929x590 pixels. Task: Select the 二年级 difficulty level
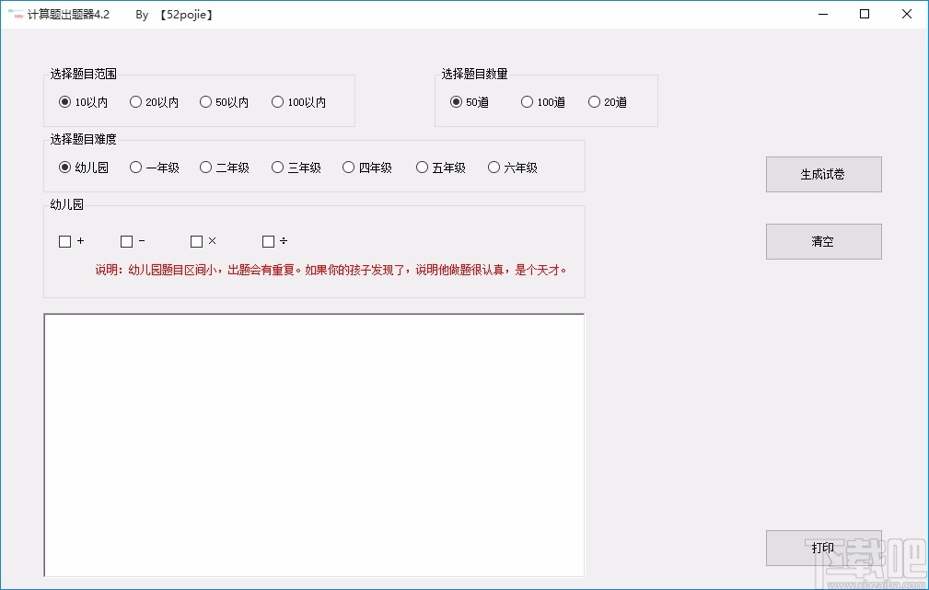tap(205, 168)
